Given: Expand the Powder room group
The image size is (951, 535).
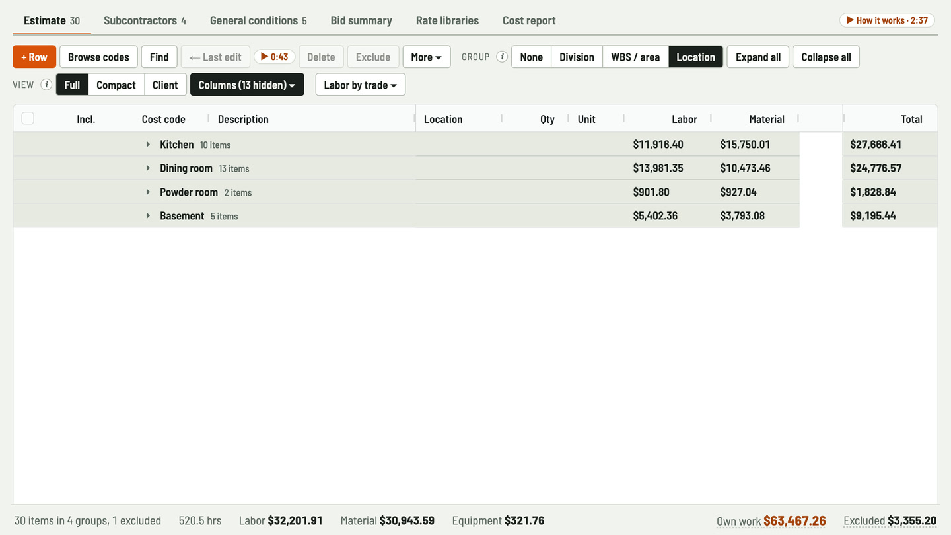Looking at the screenshot, I should tap(148, 192).
